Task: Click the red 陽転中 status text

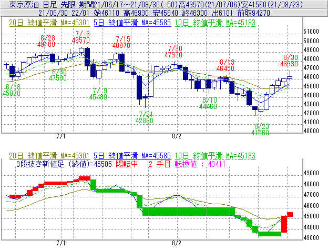Action: tap(127, 164)
